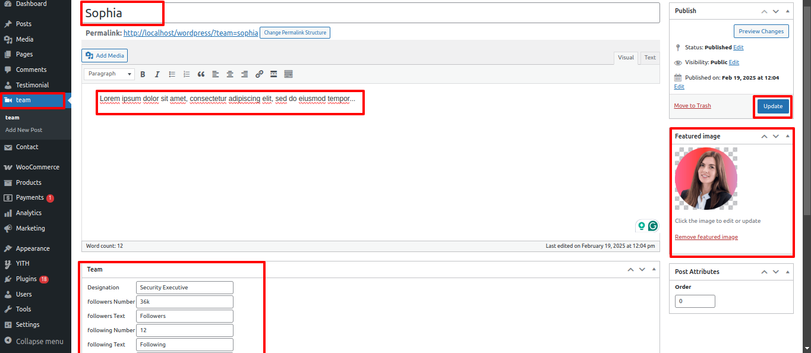
Task: Click the Designation input field
Action: coord(184,288)
